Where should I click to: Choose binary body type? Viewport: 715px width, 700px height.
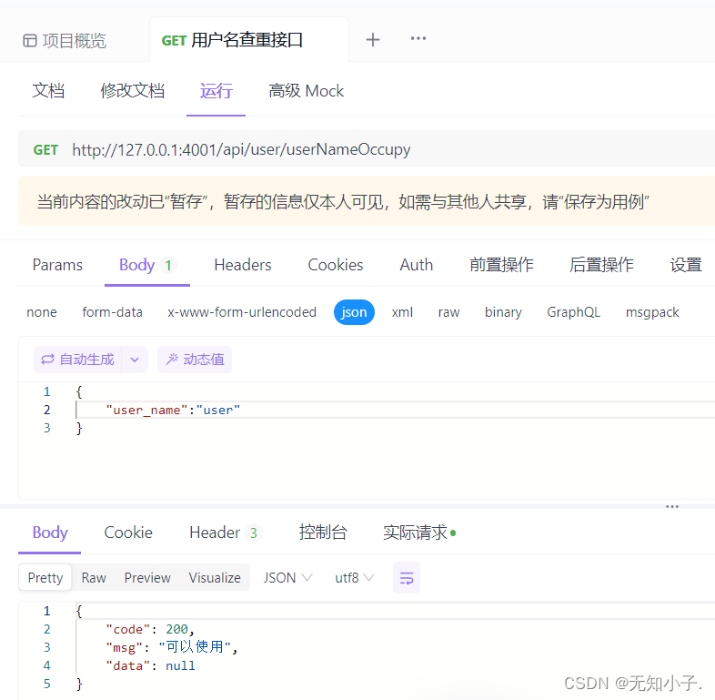tap(503, 312)
